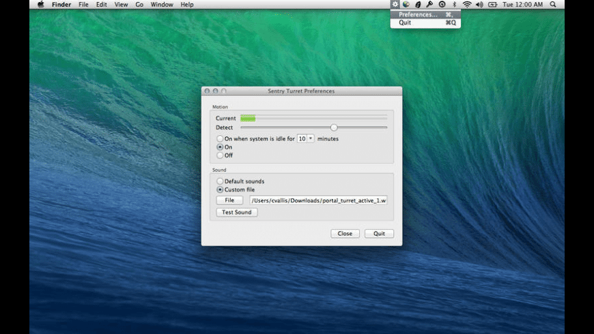Choose Quit from the status menu
The image size is (594, 334).
tap(405, 22)
